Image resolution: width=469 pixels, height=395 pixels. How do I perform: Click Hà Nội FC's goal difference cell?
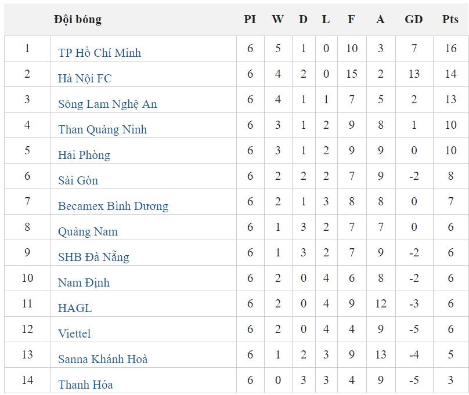pyautogui.click(x=413, y=74)
